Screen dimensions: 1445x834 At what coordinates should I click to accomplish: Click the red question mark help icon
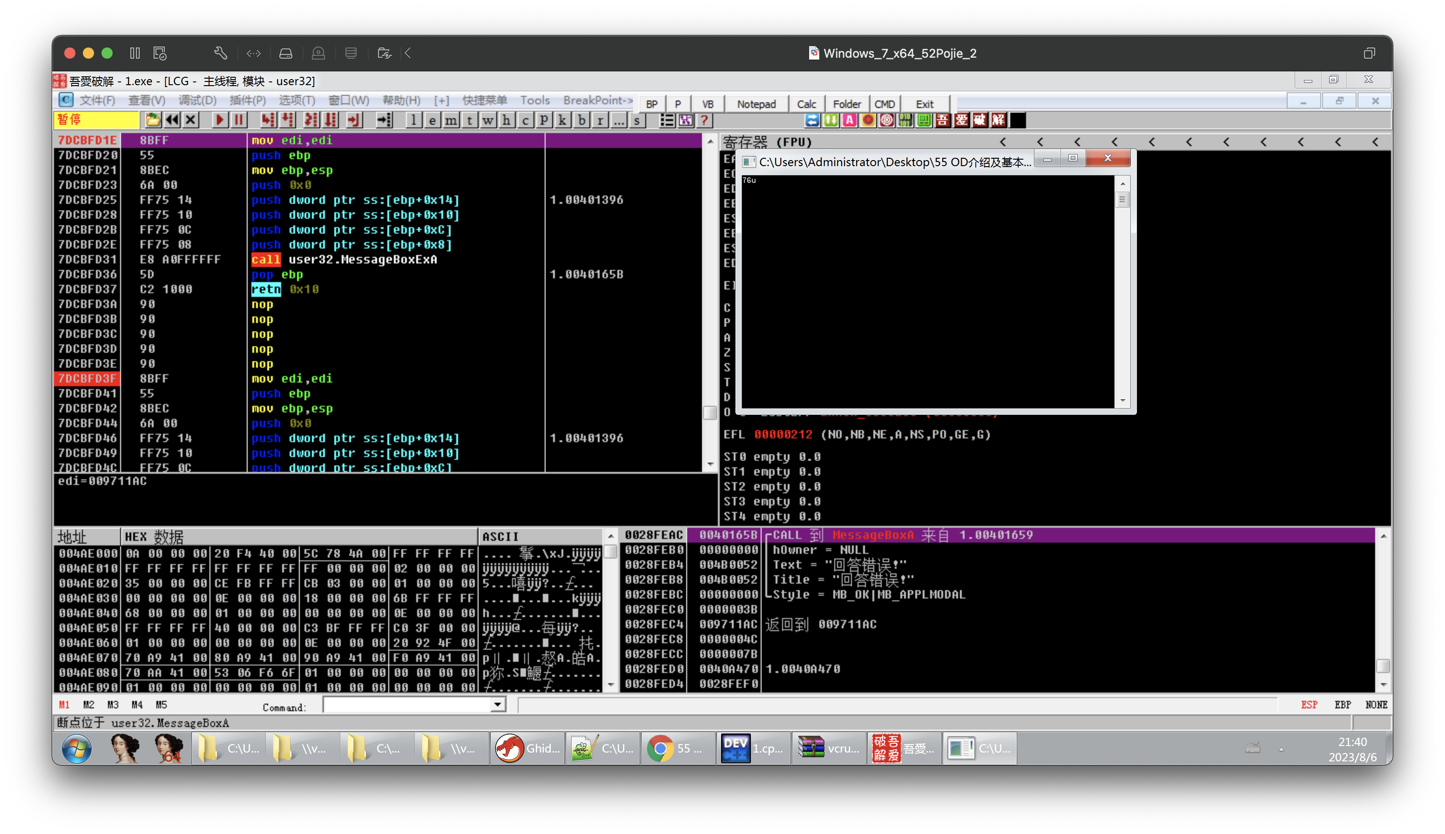tap(704, 120)
